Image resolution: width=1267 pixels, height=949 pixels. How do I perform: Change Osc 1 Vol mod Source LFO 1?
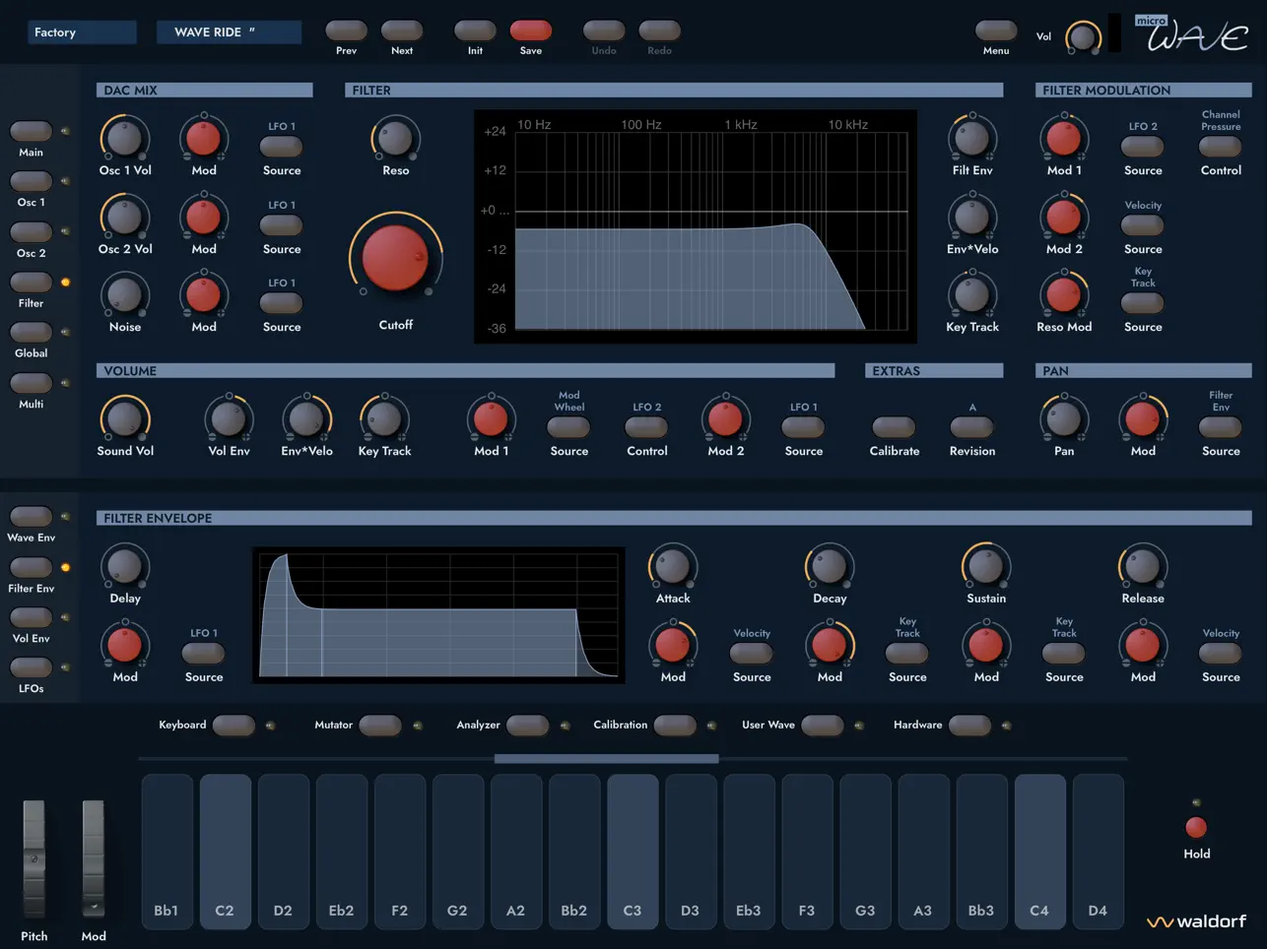tap(281, 147)
